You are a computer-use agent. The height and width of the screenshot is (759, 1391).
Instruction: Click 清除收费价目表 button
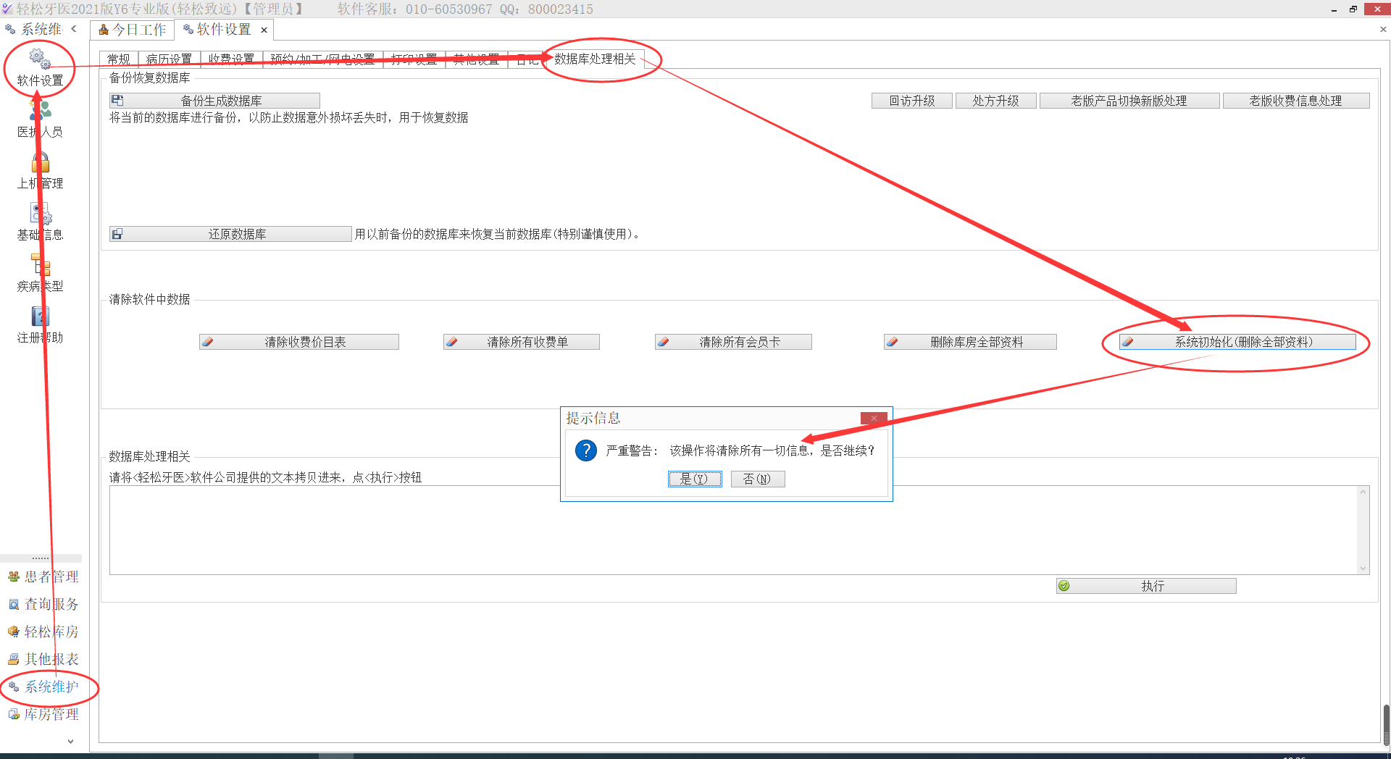pyautogui.click(x=299, y=342)
